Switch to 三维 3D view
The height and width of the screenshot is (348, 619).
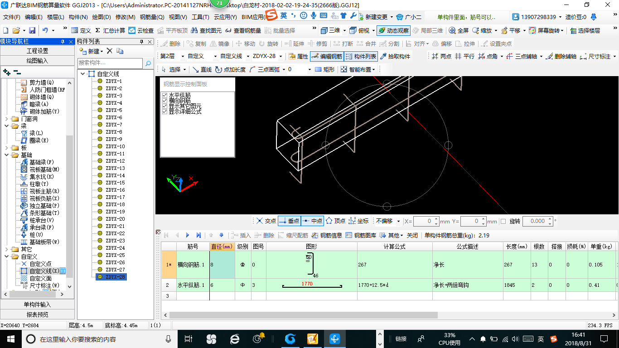coord(330,30)
